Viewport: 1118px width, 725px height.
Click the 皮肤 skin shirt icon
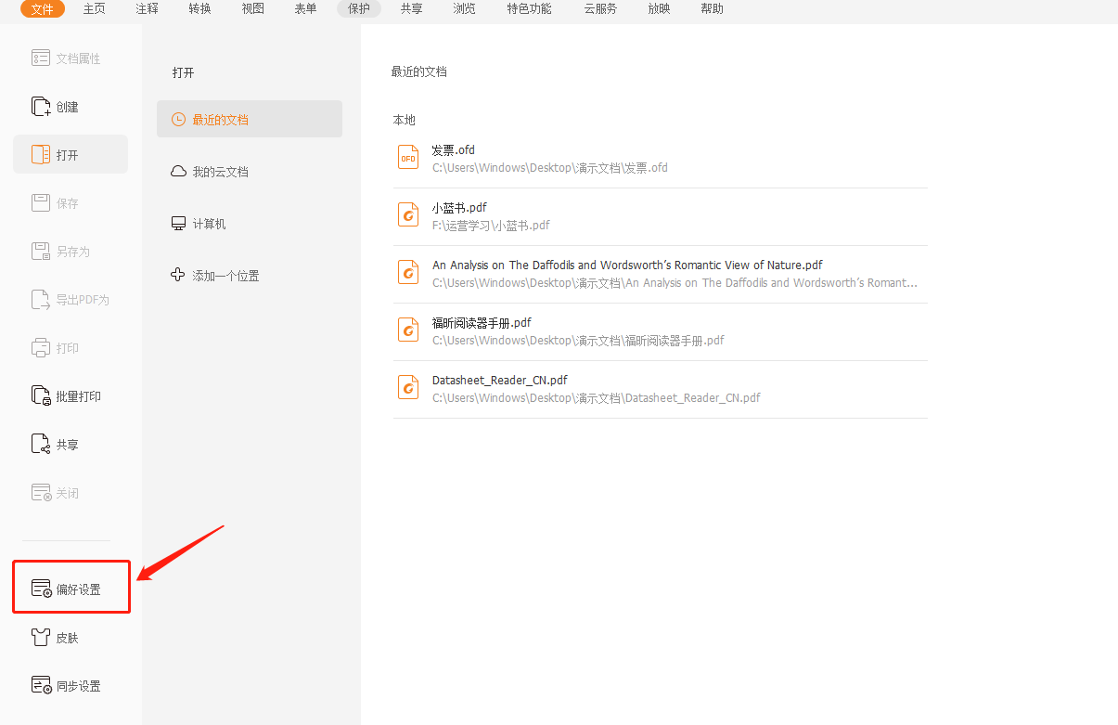(x=41, y=638)
